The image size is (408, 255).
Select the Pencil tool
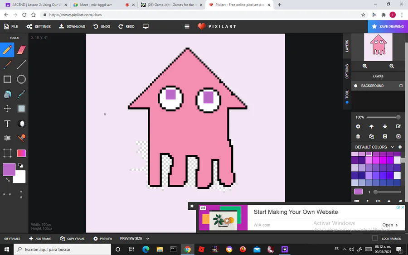coord(7,50)
